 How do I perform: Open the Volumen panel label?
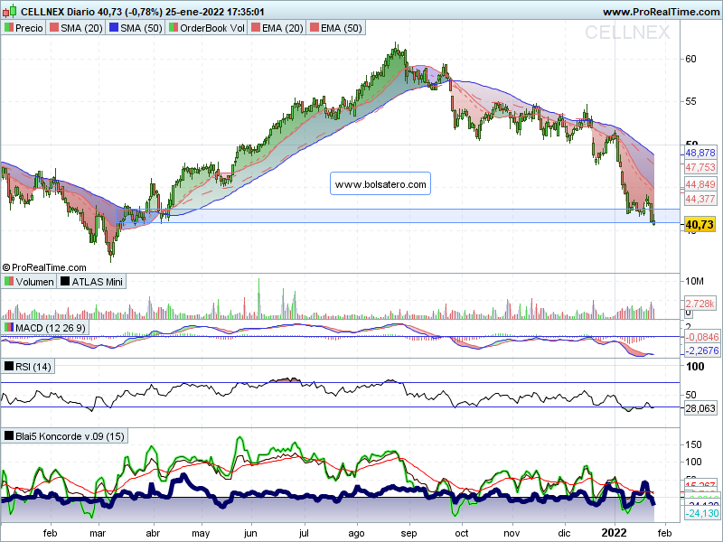click(29, 281)
